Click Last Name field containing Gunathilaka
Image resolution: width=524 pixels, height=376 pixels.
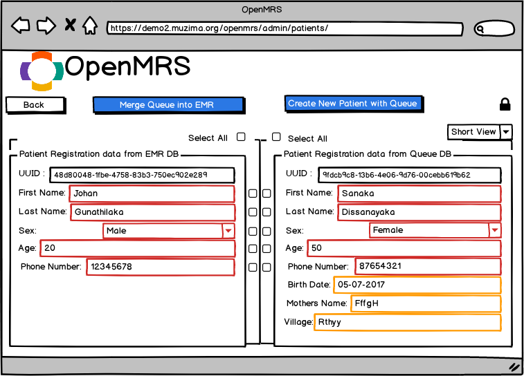153,212
